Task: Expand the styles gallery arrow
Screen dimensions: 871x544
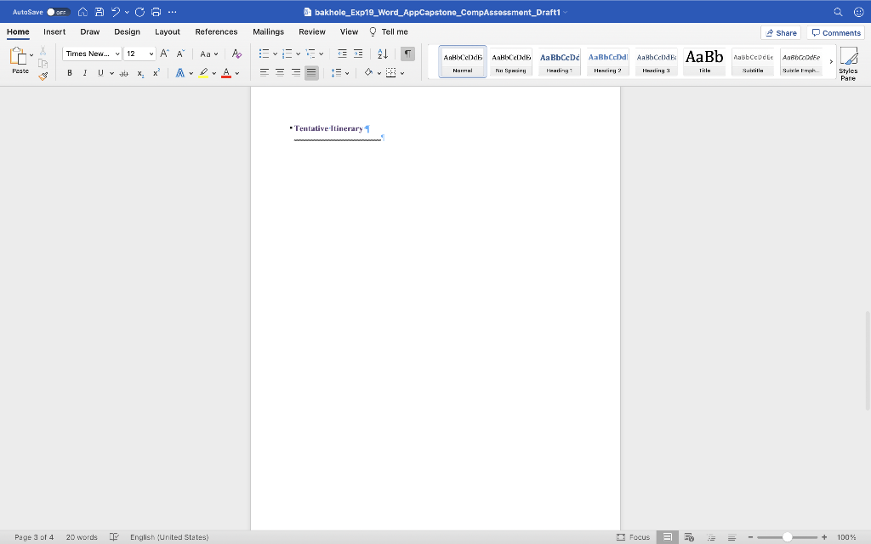Action: 831,62
